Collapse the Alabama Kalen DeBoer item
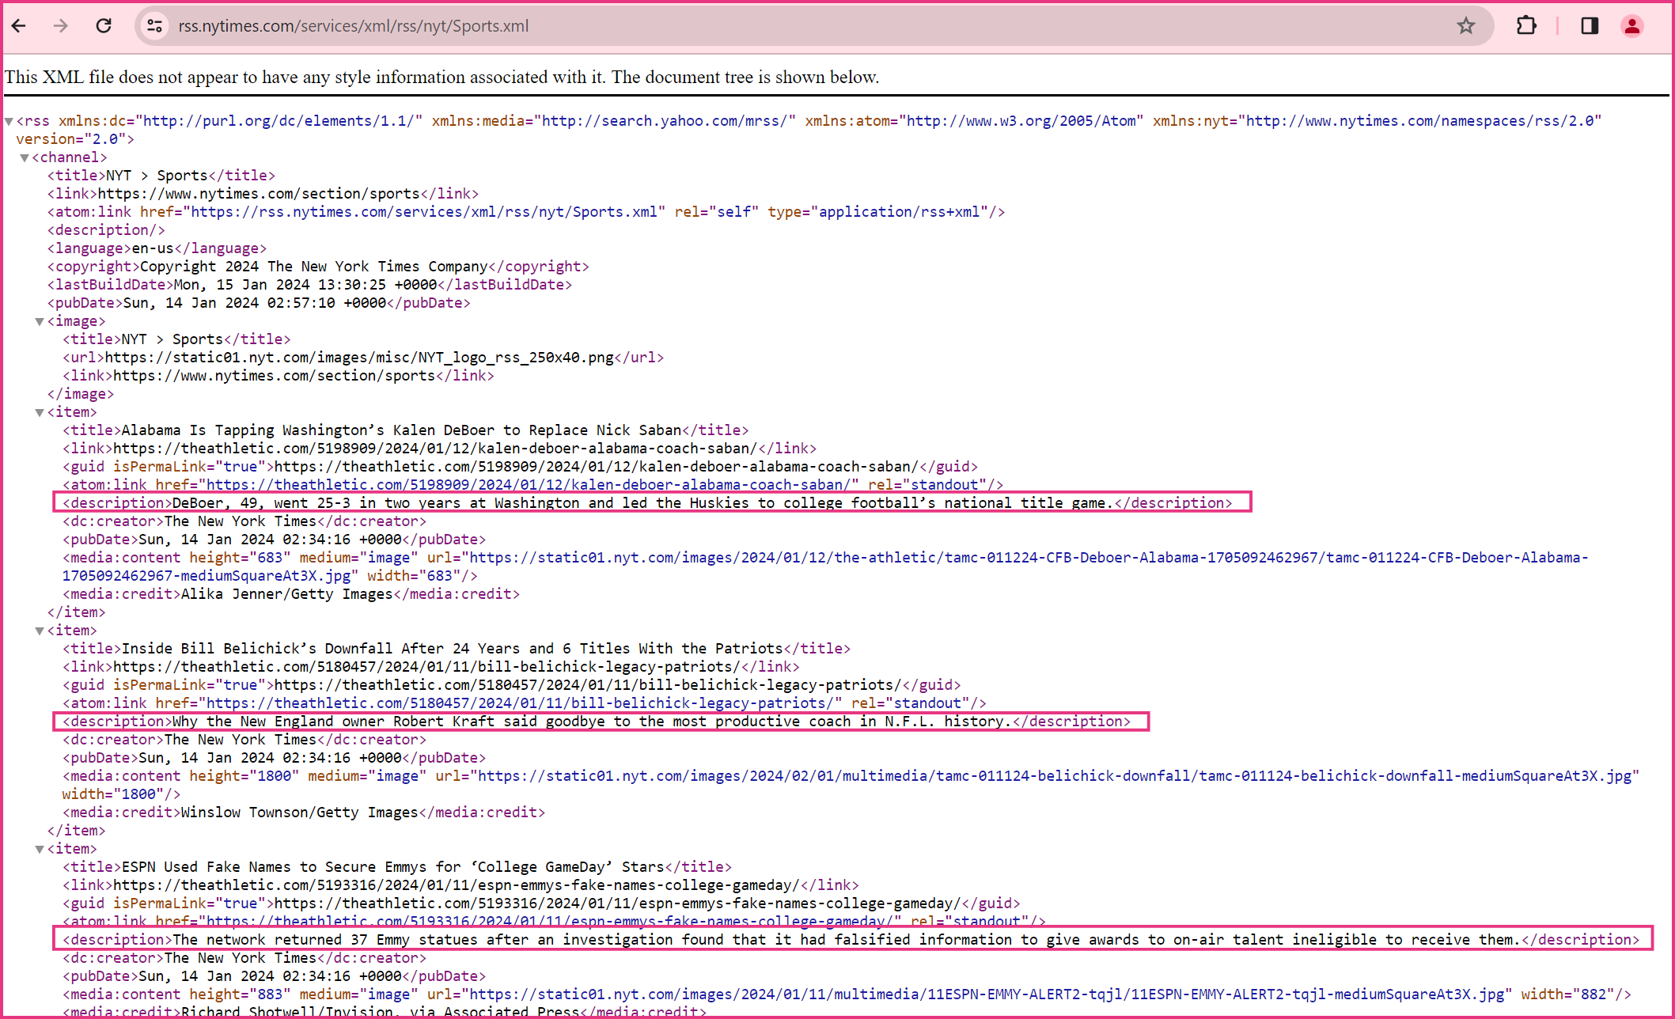The image size is (1675, 1019). click(x=40, y=412)
